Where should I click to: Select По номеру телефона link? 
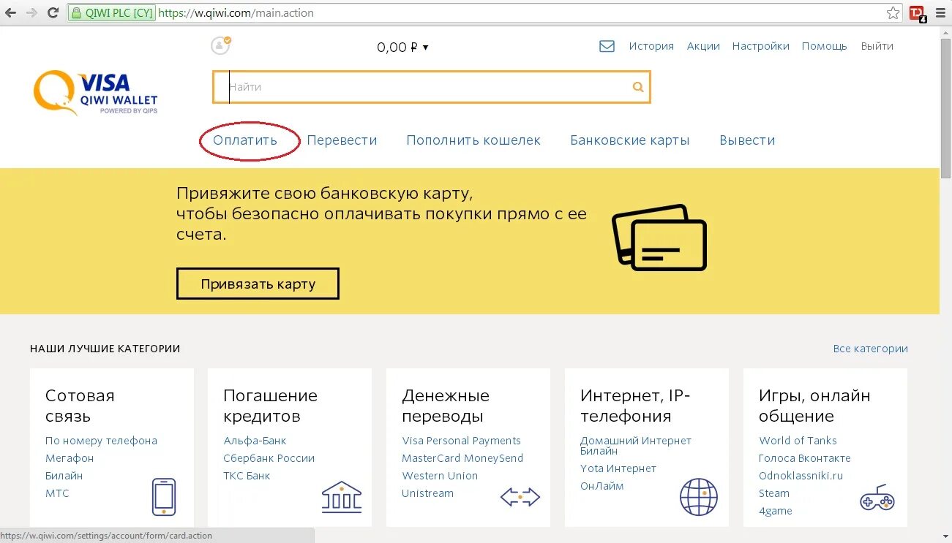(x=101, y=441)
